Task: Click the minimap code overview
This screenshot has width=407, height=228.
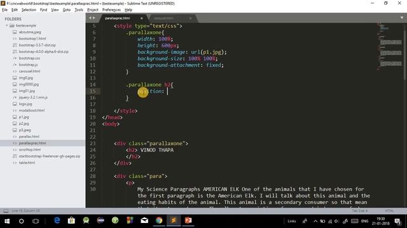Action: click(390, 46)
